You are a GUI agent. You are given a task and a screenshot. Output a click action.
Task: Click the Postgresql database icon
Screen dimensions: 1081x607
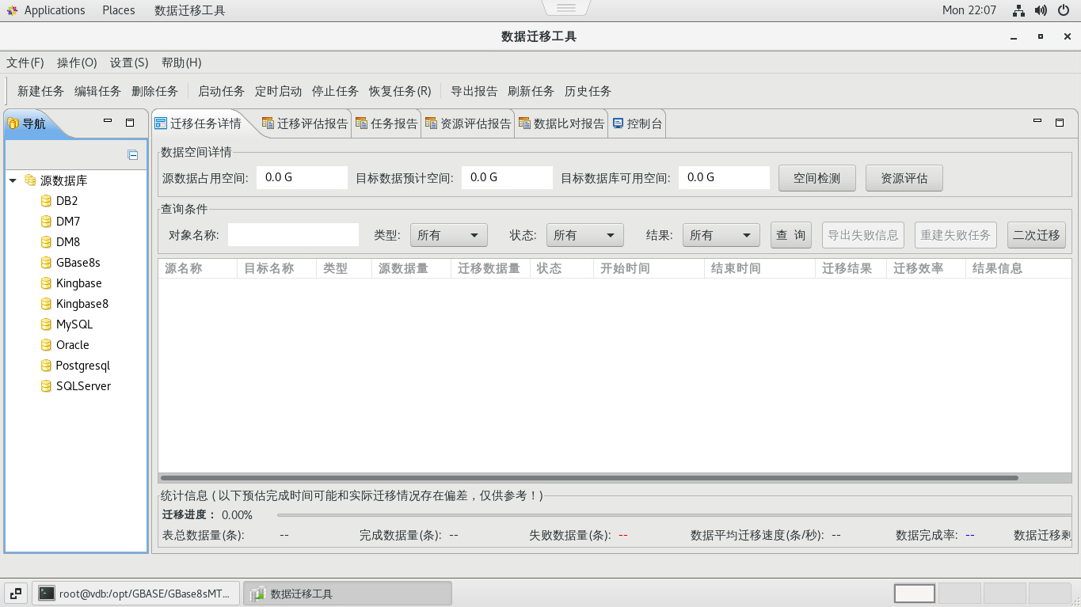[46, 366]
